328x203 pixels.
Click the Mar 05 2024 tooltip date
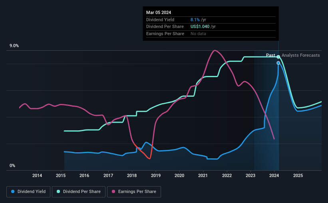[x=159, y=12]
